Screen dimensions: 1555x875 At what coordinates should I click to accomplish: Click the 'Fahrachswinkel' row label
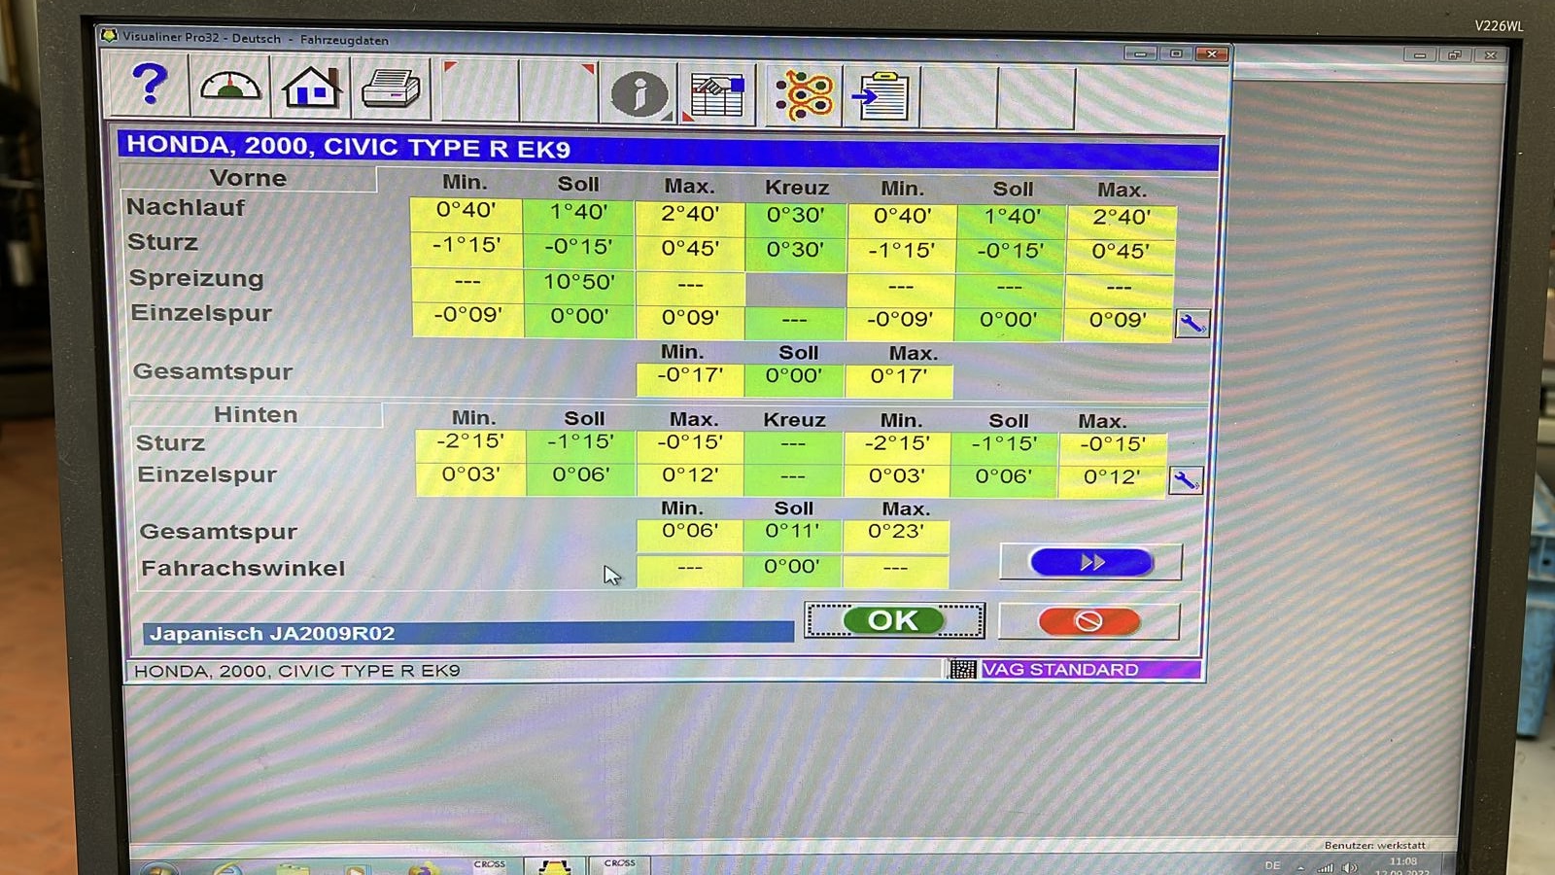243,568
